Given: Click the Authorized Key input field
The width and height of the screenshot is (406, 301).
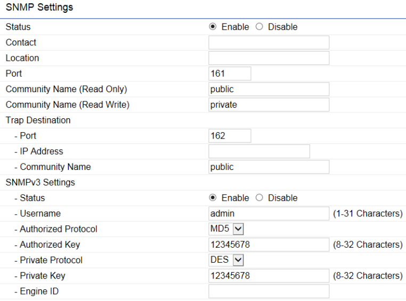Looking at the screenshot, I should (269, 245).
